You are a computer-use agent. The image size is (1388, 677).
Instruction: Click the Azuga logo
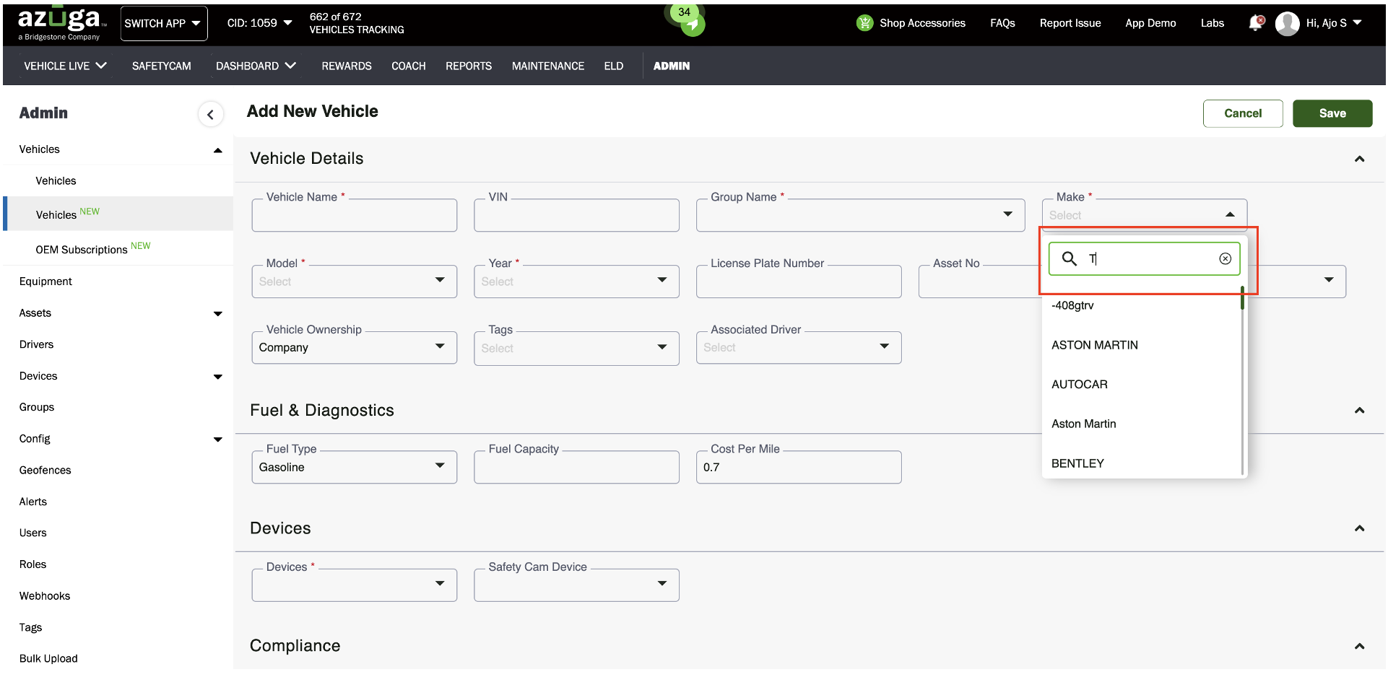coord(61,23)
